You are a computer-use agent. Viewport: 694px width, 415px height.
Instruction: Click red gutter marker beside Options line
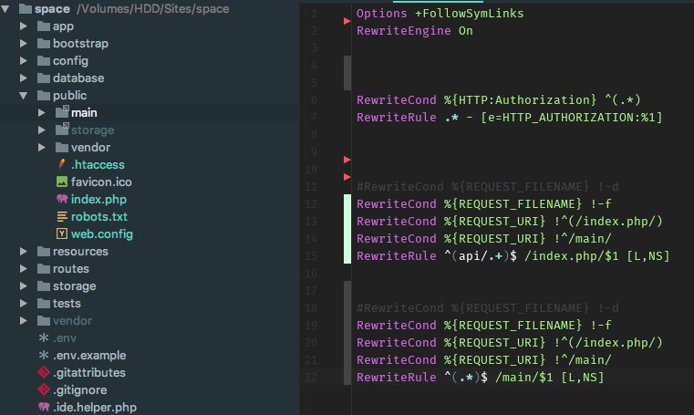pos(347,21)
